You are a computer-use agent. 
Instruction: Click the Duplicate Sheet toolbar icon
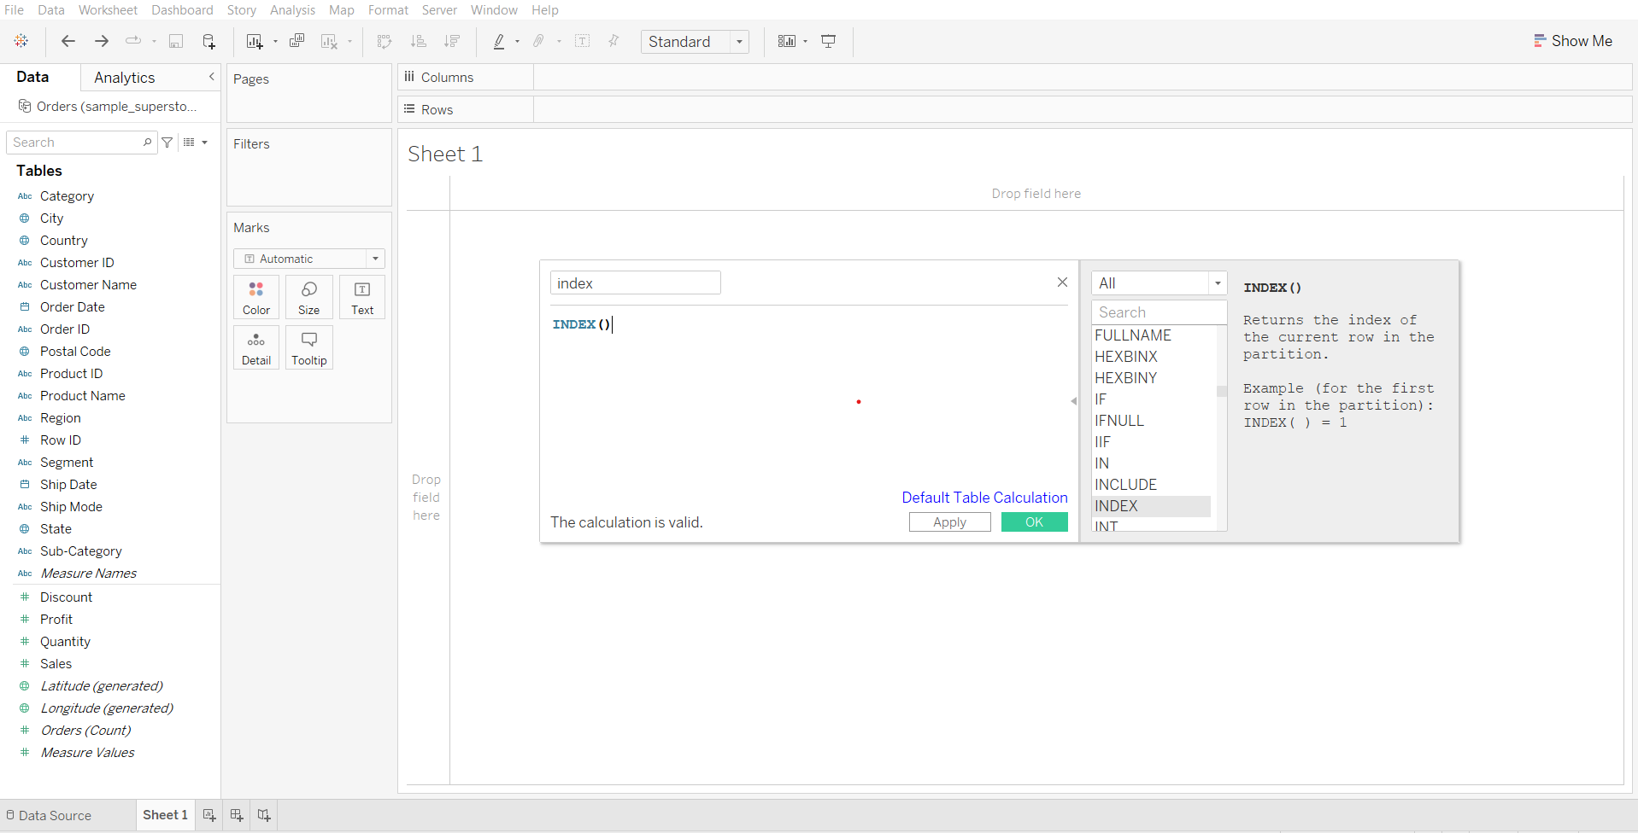[296, 41]
